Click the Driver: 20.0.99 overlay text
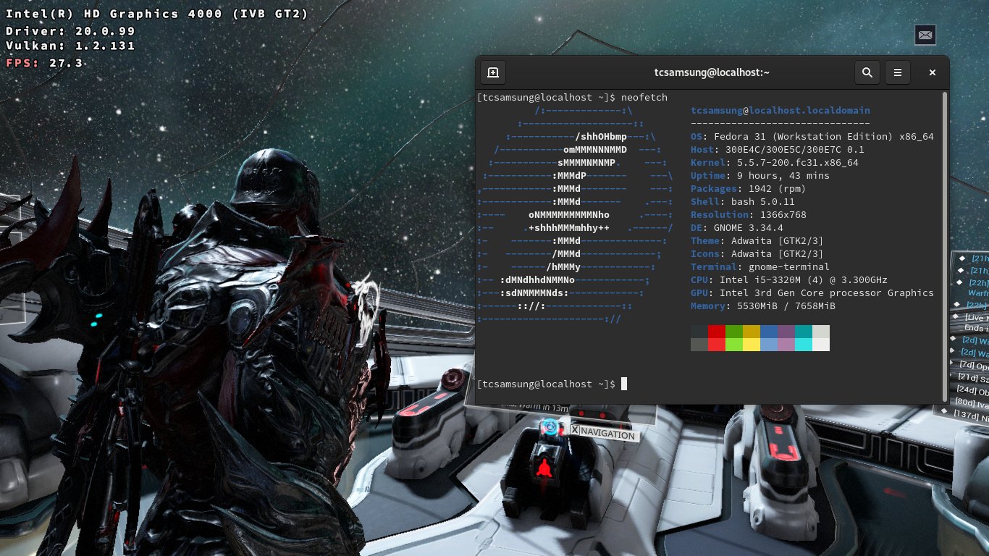This screenshot has width=989, height=556. click(x=70, y=31)
